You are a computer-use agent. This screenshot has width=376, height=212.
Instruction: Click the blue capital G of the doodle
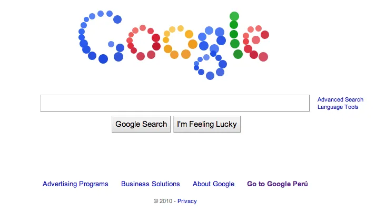[101, 37]
